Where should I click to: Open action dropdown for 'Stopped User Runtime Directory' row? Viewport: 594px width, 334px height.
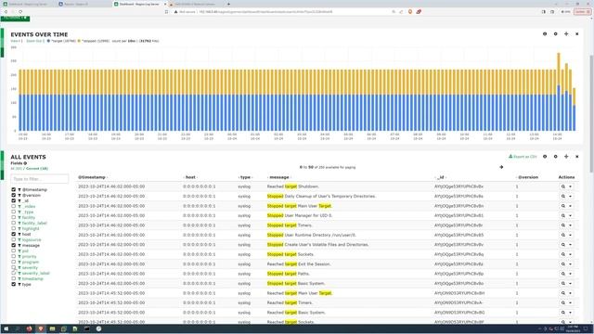[x=570, y=235]
